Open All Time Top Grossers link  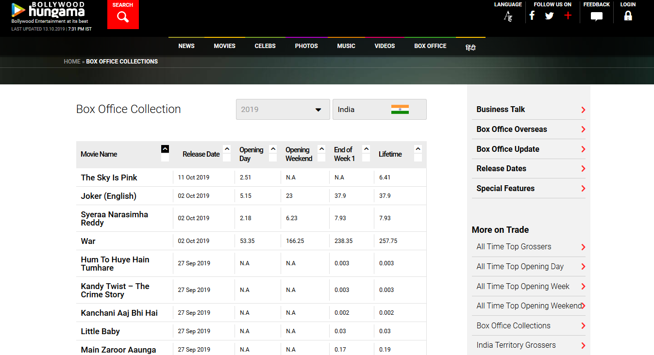coord(514,247)
